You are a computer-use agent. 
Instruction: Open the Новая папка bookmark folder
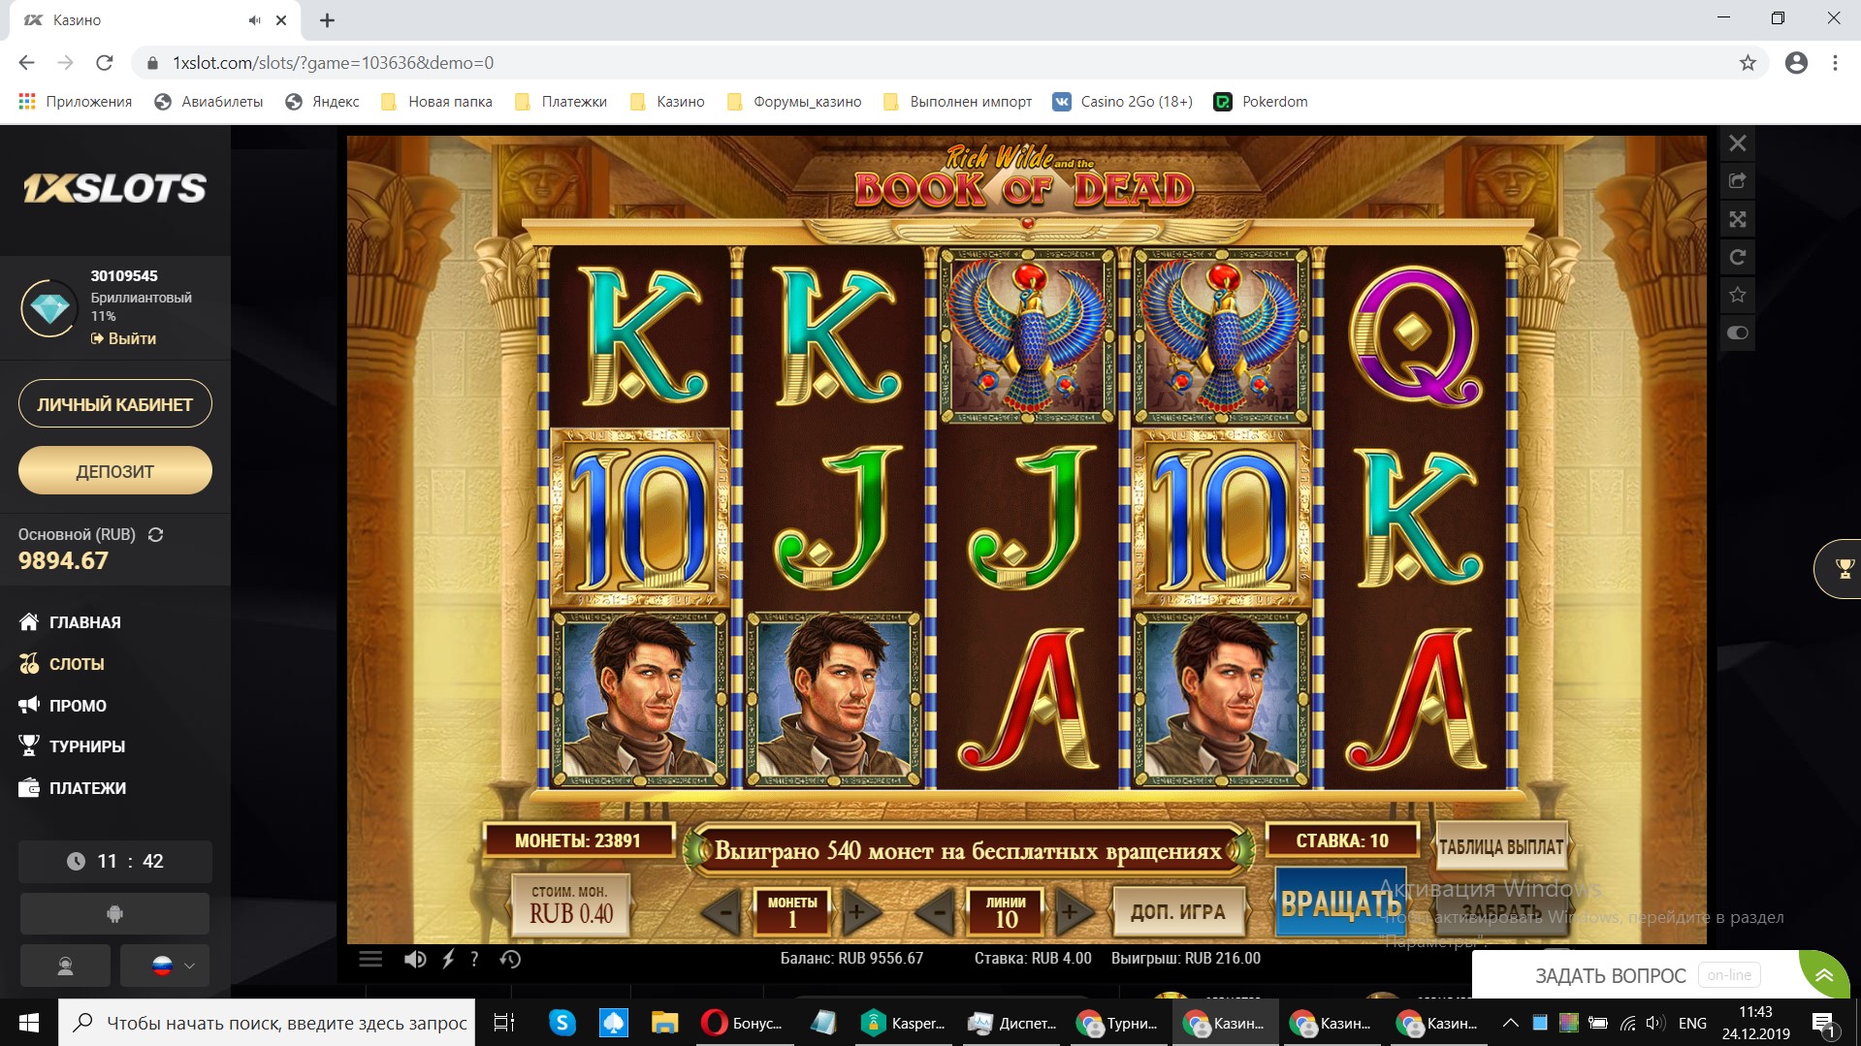tap(436, 102)
